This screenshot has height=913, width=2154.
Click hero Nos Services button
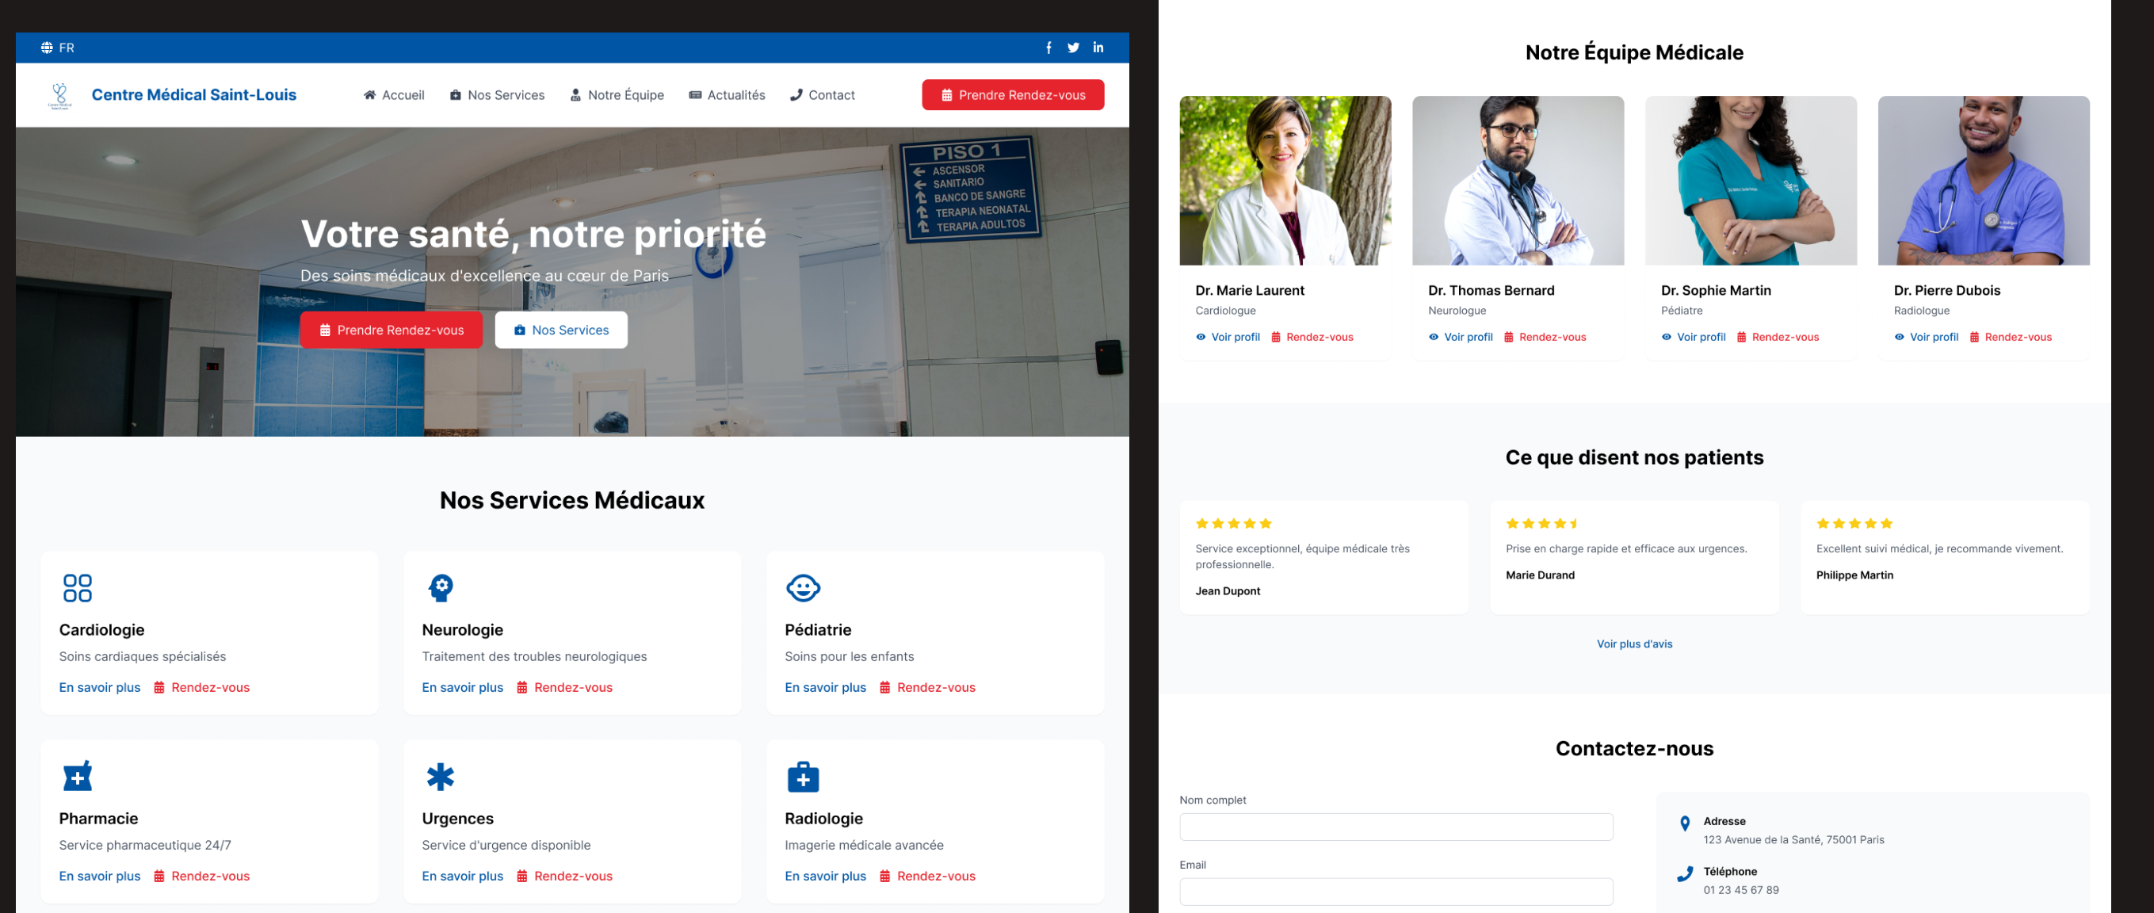point(561,330)
